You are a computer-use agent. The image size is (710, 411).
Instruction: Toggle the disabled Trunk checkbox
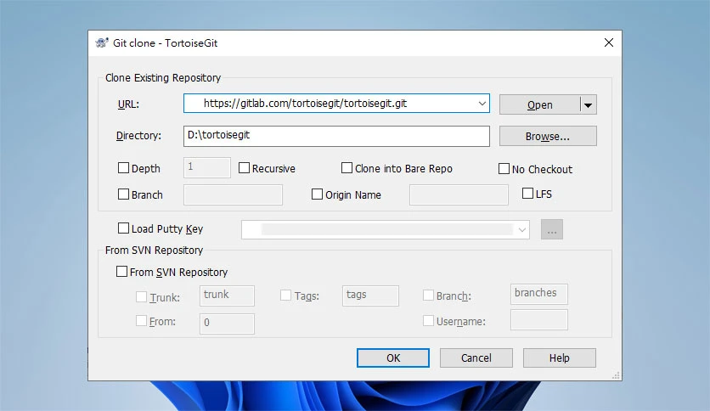coord(141,297)
